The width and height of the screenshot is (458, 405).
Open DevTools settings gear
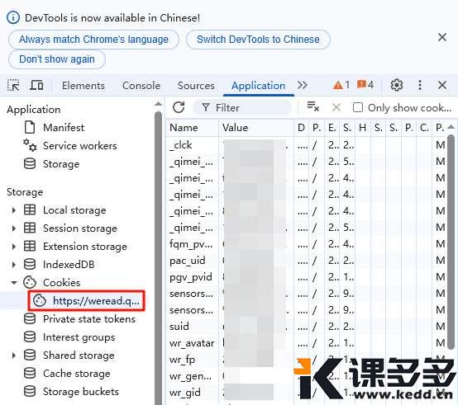(397, 85)
